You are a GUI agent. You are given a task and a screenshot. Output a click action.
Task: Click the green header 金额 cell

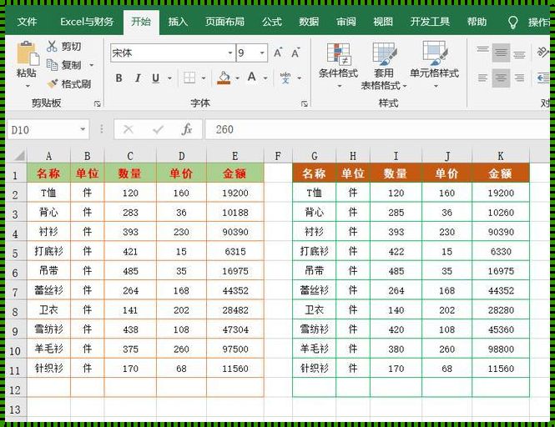coord(235,173)
